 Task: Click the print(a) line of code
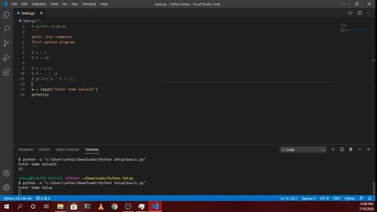coord(40,95)
